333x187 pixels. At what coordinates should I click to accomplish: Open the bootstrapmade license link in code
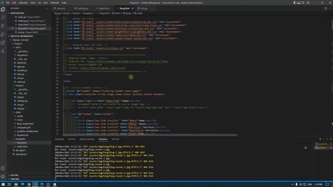pos(103,68)
